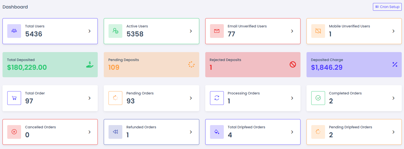This screenshot has height=149, width=404.
Task: Click the Completed Orders green checkmark icon
Action: [318, 98]
